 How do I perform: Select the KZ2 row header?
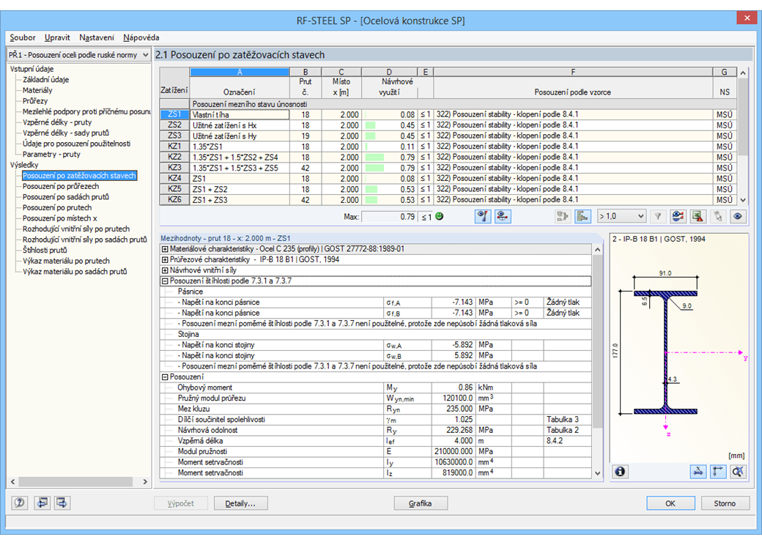(174, 157)
